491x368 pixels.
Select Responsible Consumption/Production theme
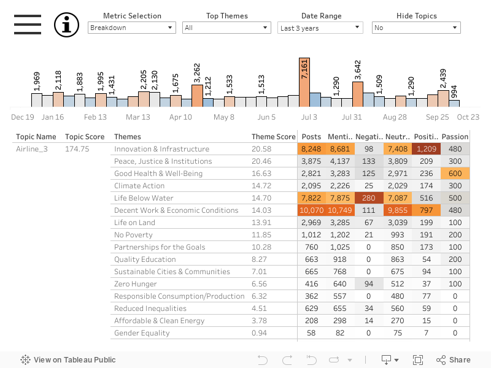(x=179, y=296)
